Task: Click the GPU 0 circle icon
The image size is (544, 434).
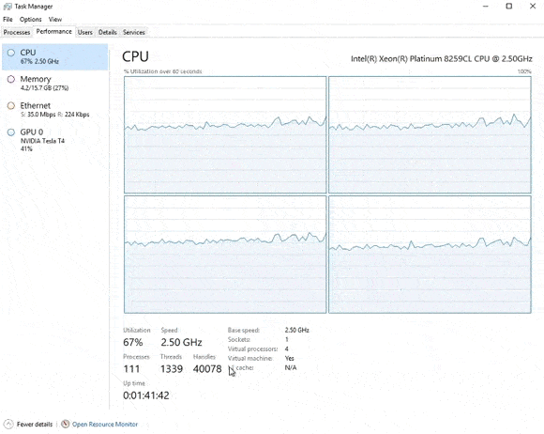Action: coord(11,132)
